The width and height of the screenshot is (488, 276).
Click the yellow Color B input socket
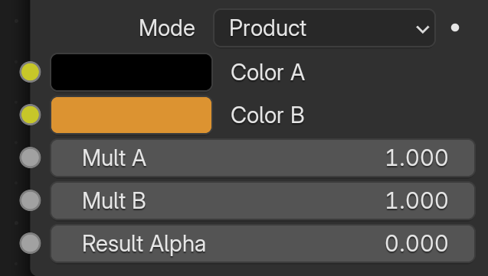(x=30, y=115)
